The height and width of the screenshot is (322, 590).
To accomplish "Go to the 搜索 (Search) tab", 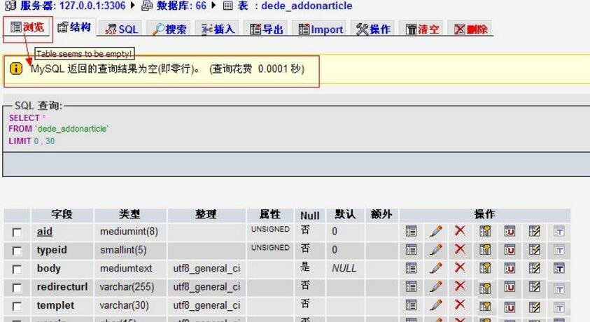I will 169,29.
